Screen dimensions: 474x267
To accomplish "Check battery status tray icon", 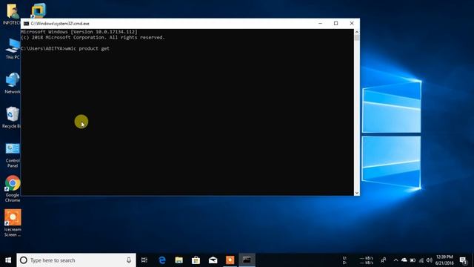I will 413,260.
